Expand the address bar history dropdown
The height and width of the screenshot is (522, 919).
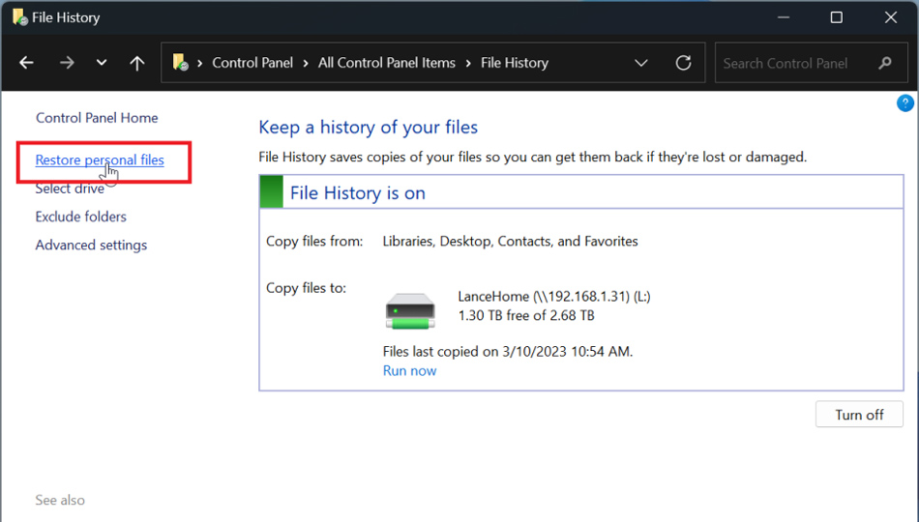point(640,63)
